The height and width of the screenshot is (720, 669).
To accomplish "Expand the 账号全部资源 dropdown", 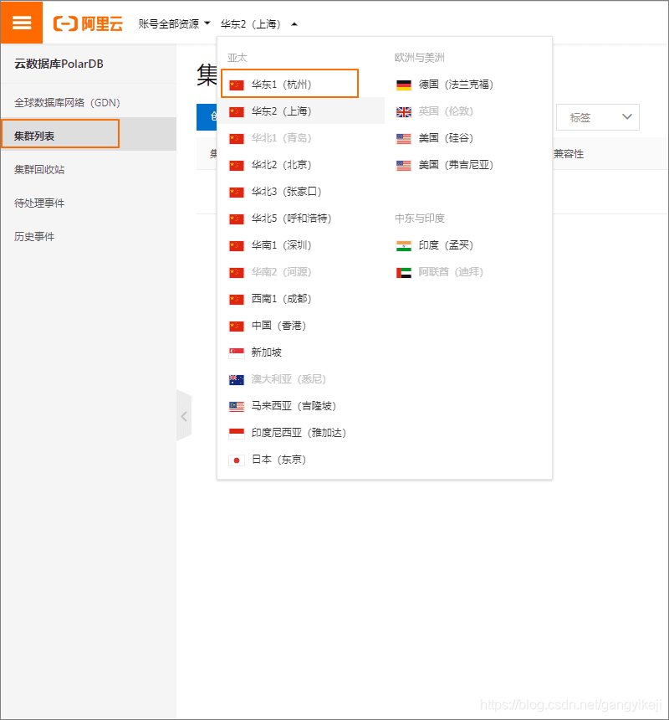I will [x=174, y=24].
